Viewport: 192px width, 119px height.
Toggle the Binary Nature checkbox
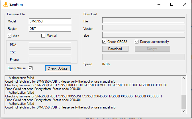(30, 68)
